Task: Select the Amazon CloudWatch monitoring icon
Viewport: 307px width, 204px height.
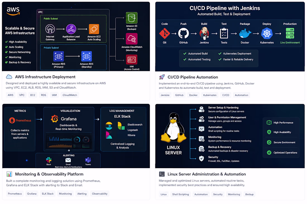Action: [131, 39]
